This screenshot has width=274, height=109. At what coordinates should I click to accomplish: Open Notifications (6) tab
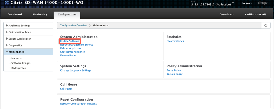pyautogui.click(x=255, y=15)
